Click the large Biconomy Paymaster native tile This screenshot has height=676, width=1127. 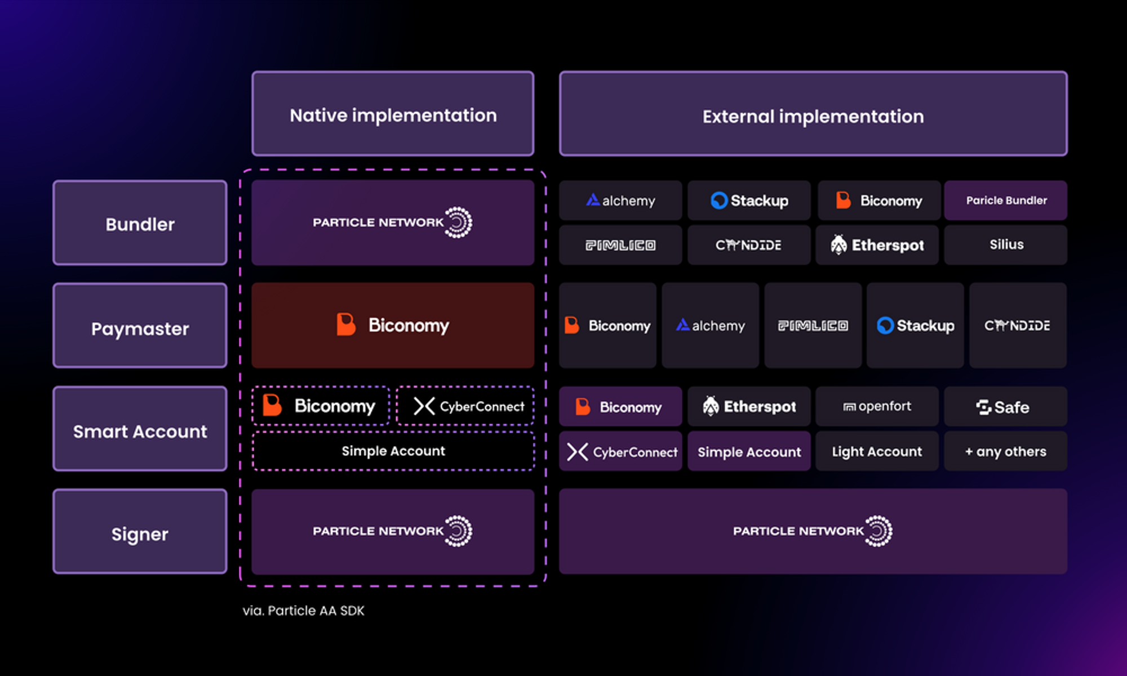[x=393, y=326]
